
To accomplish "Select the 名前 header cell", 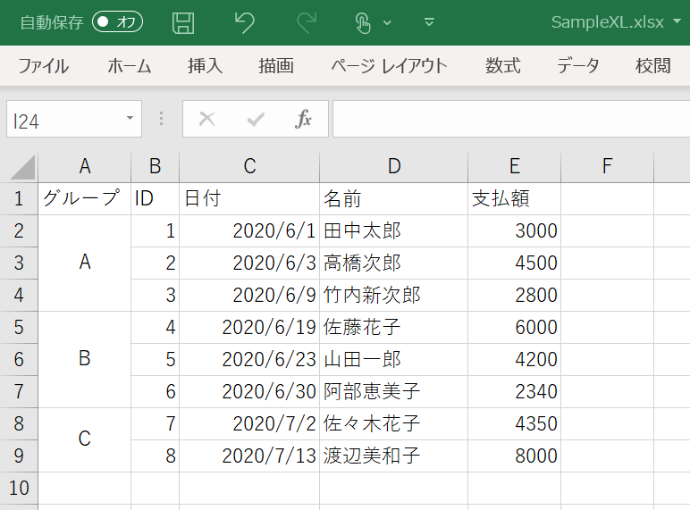I will pos(393,198).
